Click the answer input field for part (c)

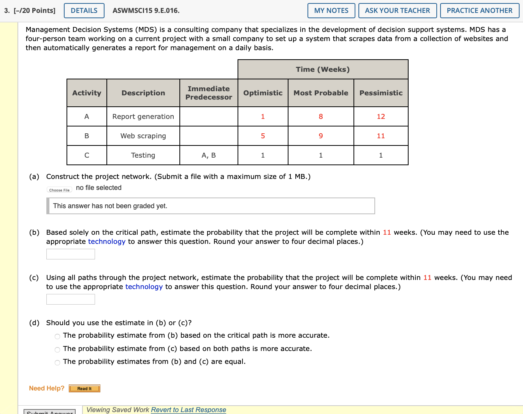coord(71,299)
